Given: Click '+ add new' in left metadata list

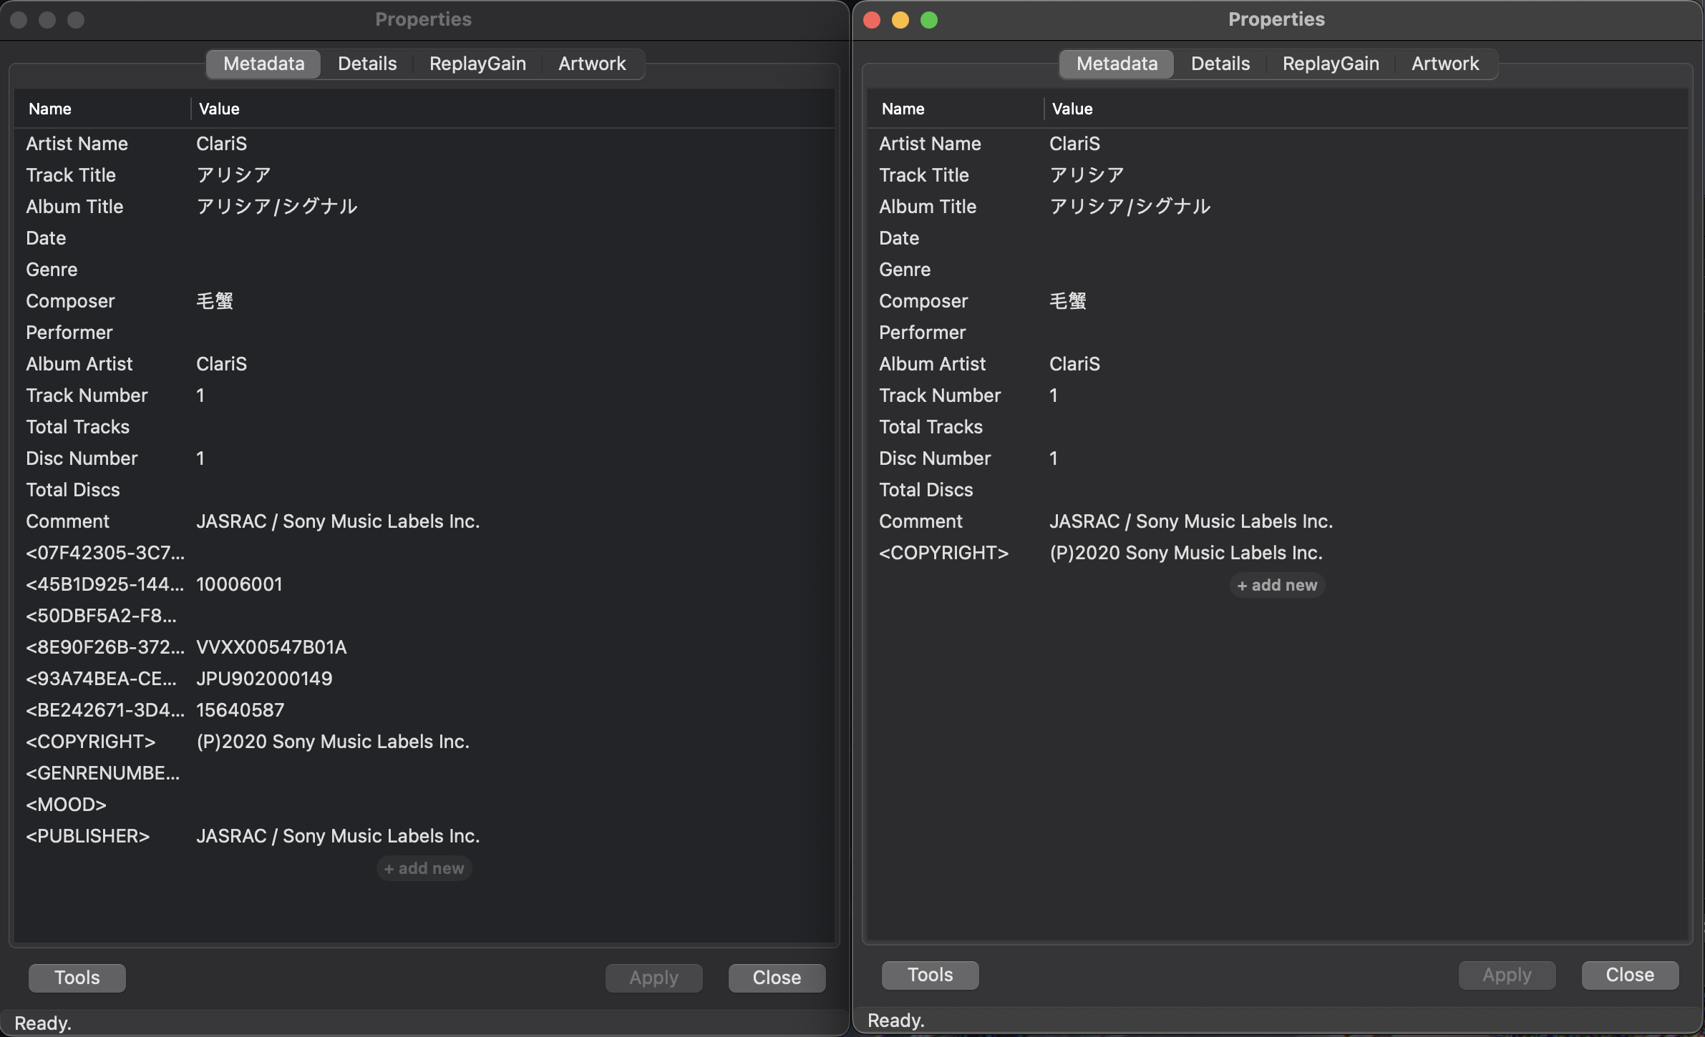Looking at the screenshot, I should pos(424,868).
